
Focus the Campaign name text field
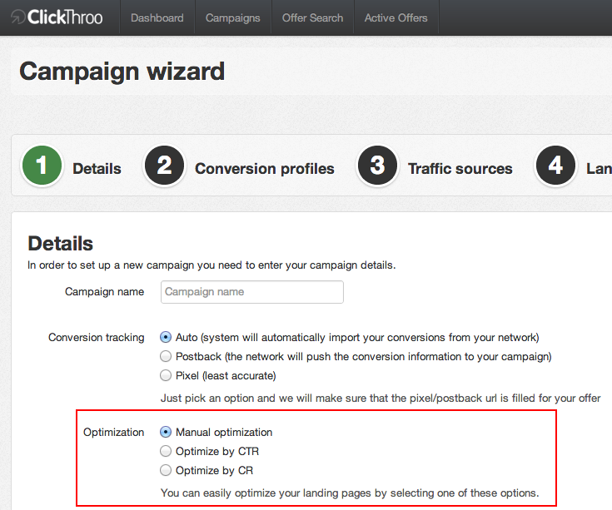click(251, 292)
